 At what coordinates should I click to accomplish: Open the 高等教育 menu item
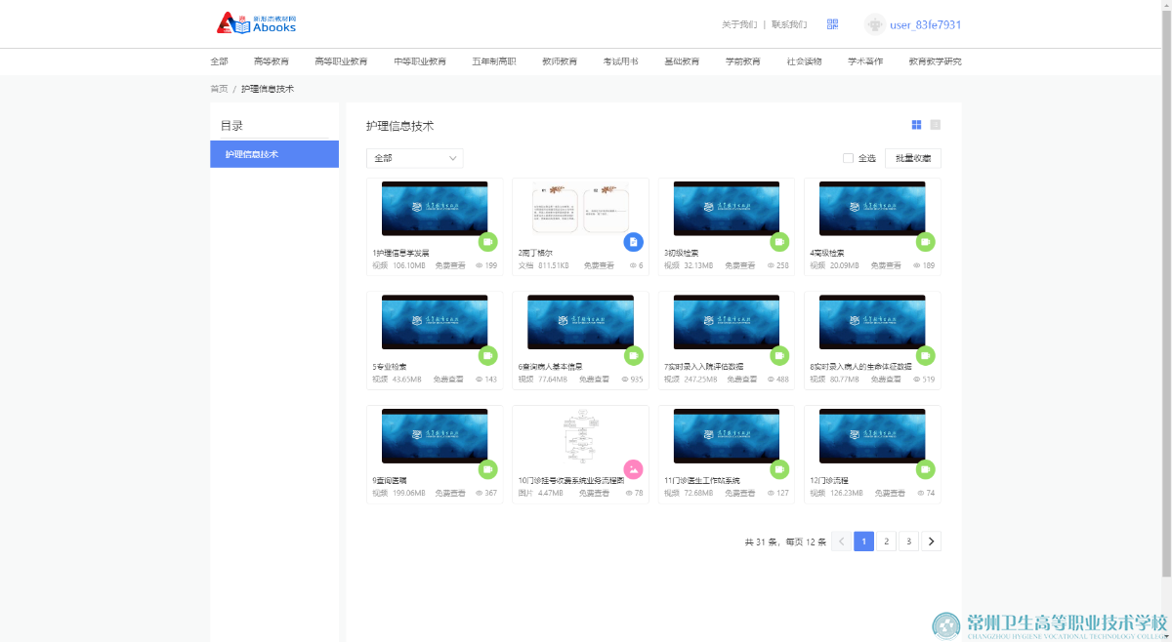271,61
